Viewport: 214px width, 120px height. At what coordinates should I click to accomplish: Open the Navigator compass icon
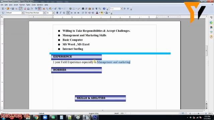click(x=86, y=9)
